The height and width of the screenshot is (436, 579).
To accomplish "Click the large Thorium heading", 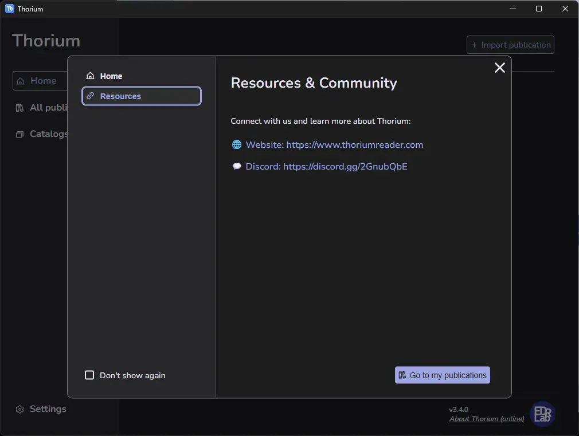I will coord(46,41).
